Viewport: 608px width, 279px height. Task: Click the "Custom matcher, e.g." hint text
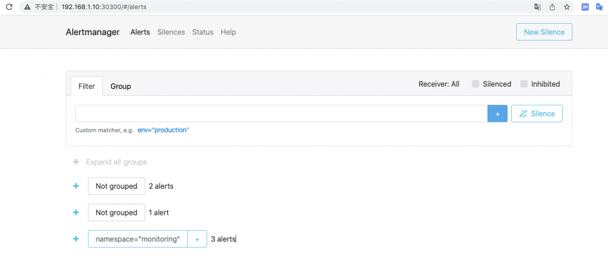pyautogui.click(x=104, y=130)
